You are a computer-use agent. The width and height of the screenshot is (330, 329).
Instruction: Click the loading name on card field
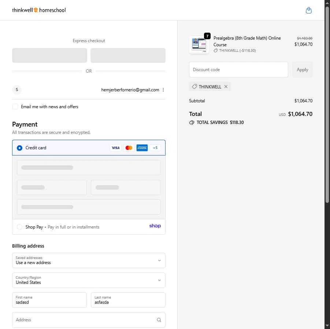tap(89, 207)
